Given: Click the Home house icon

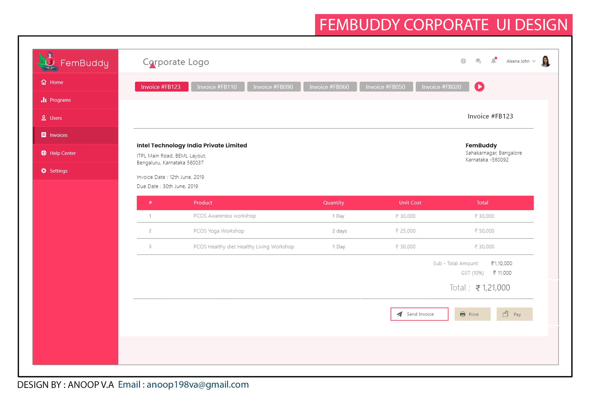Looking at the screenshot, I should (44, 82).
